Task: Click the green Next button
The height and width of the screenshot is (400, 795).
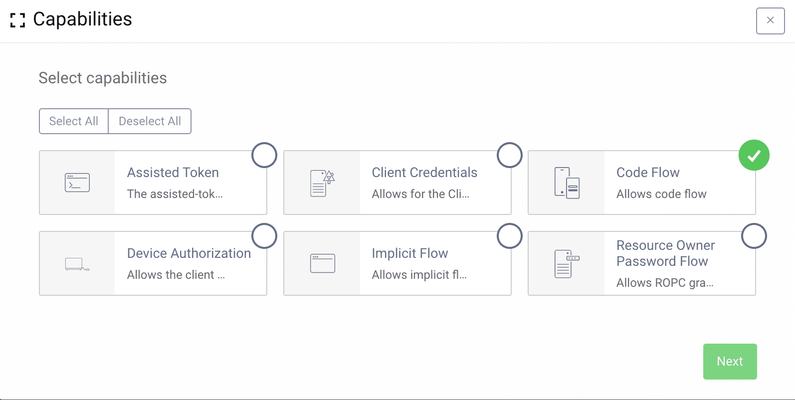Action: (730, 362)
